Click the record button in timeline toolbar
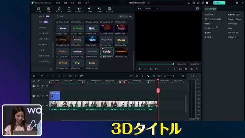245x138 pixels. (131, 76)
